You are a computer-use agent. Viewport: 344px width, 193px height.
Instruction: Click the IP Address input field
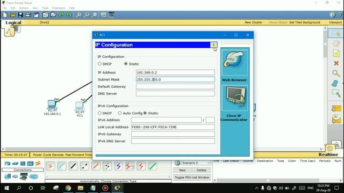pyautogui.click(x=175, y=72)
